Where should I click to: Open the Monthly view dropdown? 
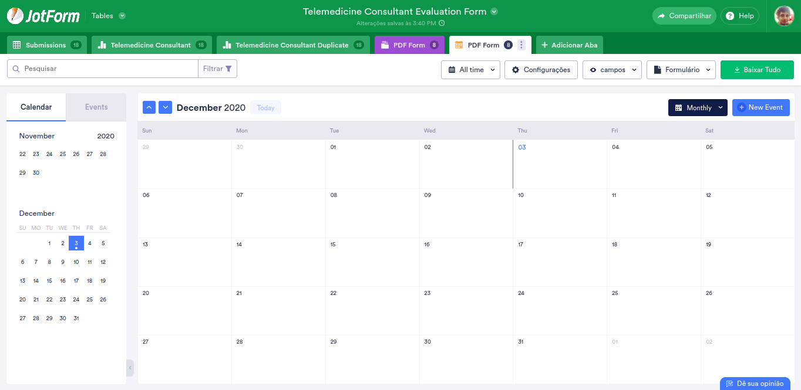coord(698,108)
